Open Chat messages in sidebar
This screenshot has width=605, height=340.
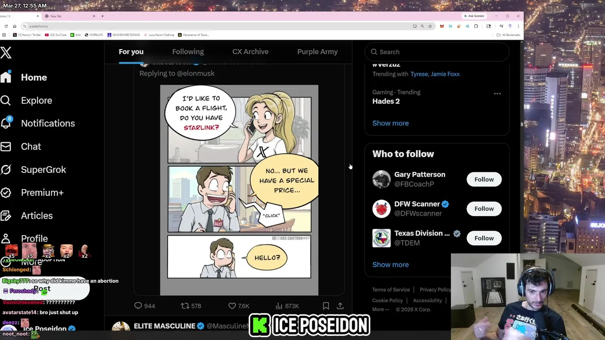pos(21,146)
